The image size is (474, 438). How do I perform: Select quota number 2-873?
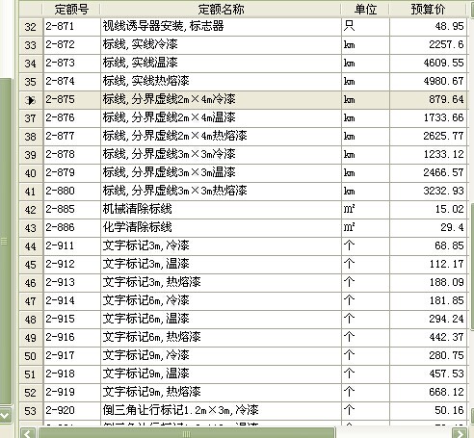[71, 64]
